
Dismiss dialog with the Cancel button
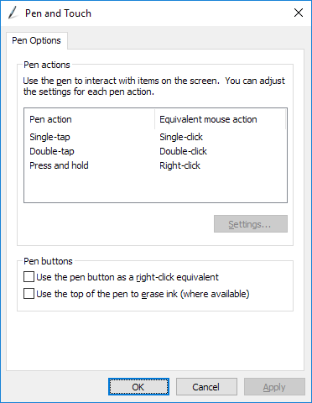[x=206, y=387]
